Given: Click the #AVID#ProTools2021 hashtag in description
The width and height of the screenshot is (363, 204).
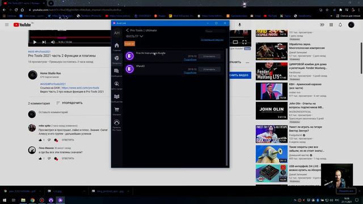Looking at the screenshot, I should point(53,84).
